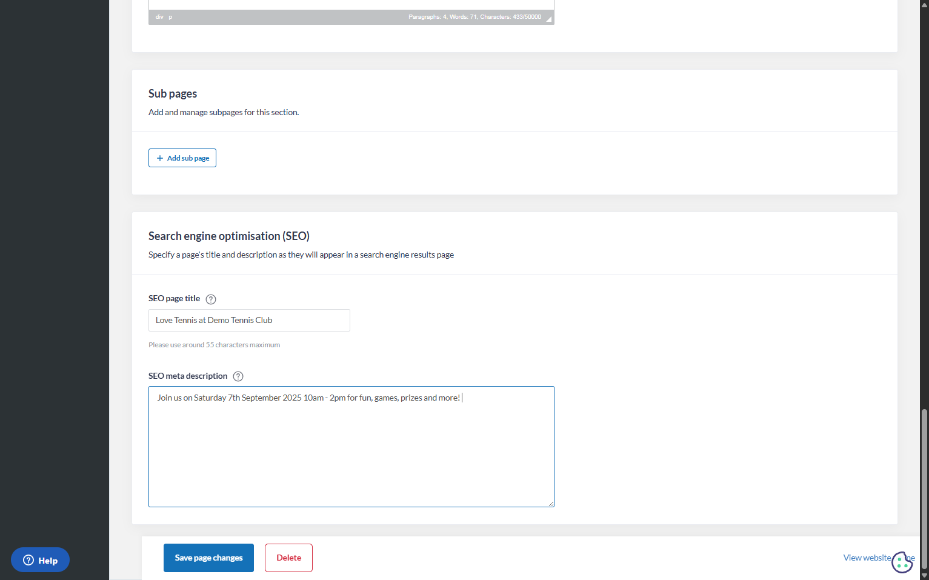The width and height of the screenshot is (929, 580).
Task: Click the Add sub page button
Action: (x=182, y=158)
